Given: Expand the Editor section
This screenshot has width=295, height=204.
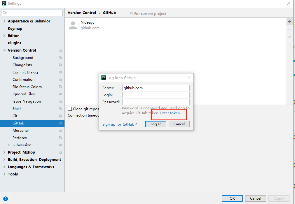Looking at the screenshot, I should (x=4, y=36).
